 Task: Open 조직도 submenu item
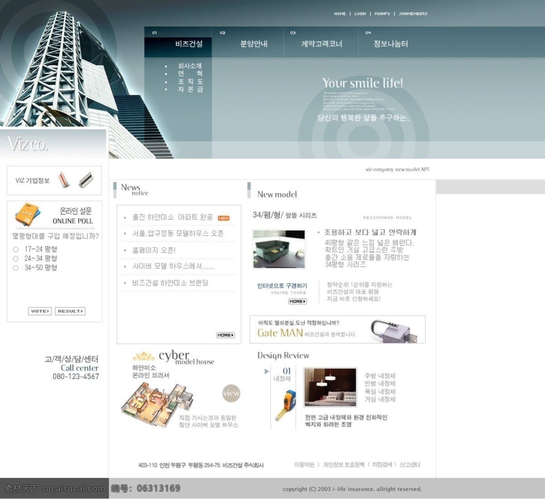tap(190, 82)
